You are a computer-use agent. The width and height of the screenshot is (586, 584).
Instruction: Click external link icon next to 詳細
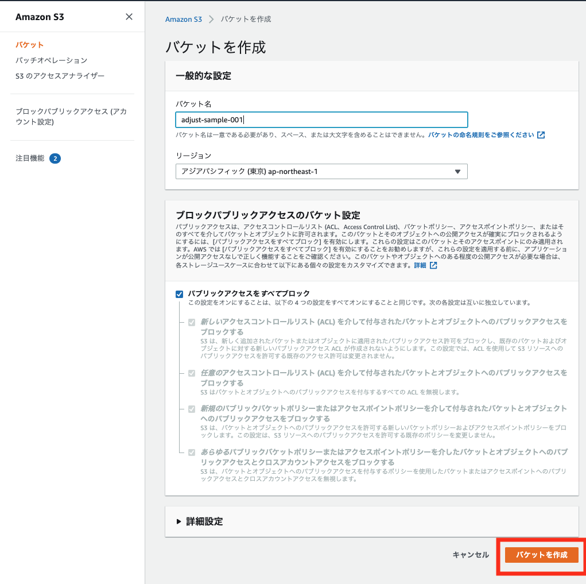click(433, 265)
